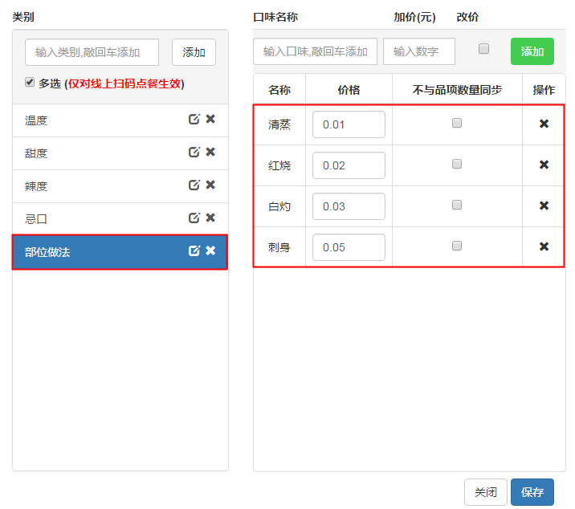Screen dimensions: 575x509
Task: Delete the 刺身 flavor row
Action: pos(544,246)
